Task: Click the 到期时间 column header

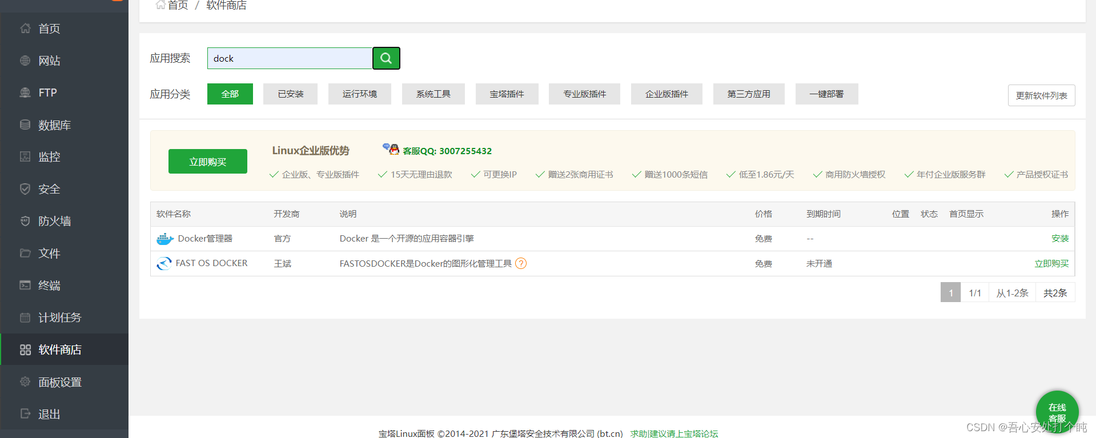Action: (824, 214)
